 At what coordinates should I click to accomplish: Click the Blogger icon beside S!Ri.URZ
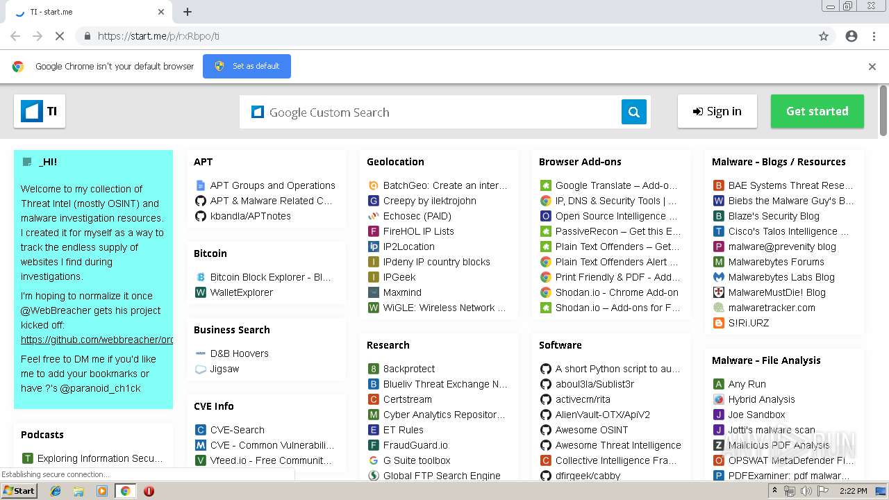point(719,323)
